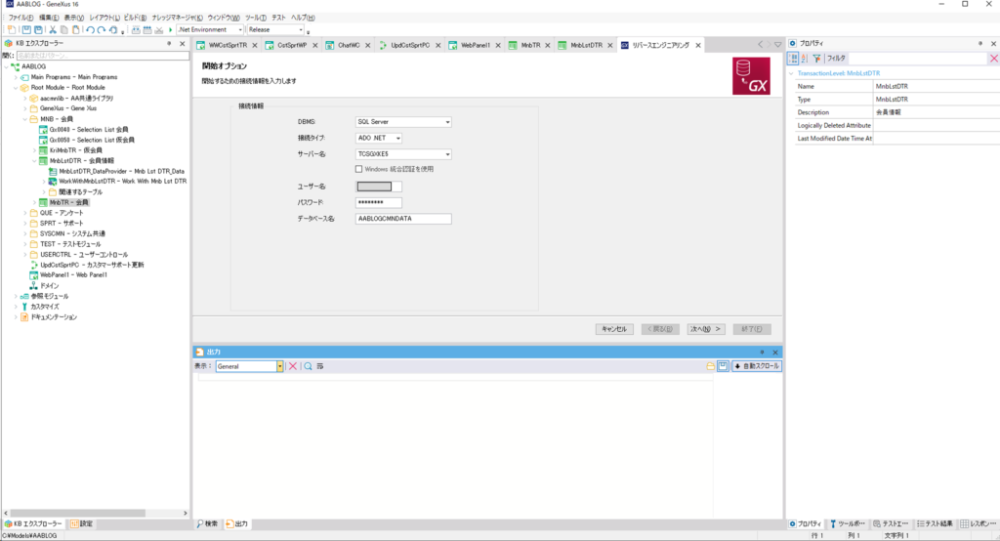
Task: Click the green Run arrow icon
Action: click(170, 30)
